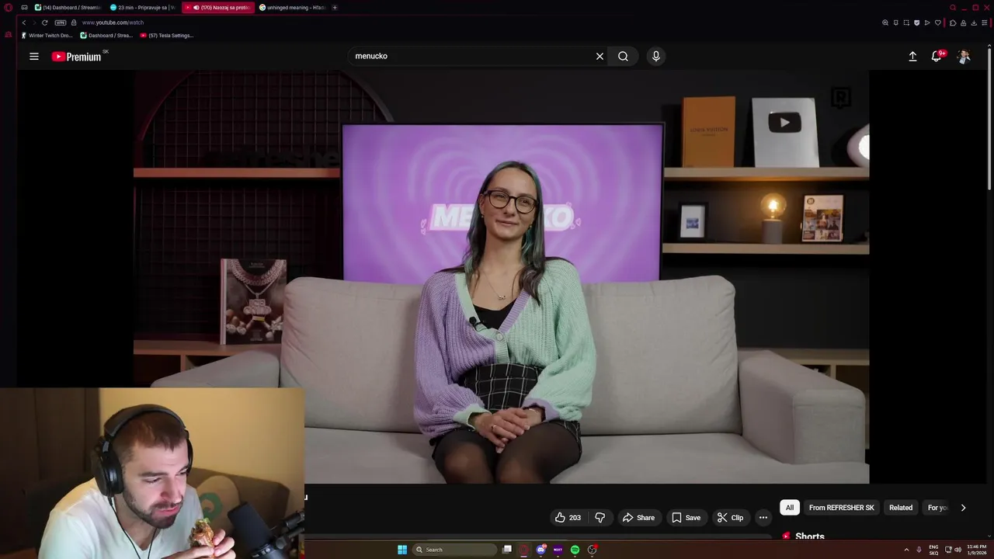
Task: Open the more actions three-dot menu
Action: tap(763, 518)
